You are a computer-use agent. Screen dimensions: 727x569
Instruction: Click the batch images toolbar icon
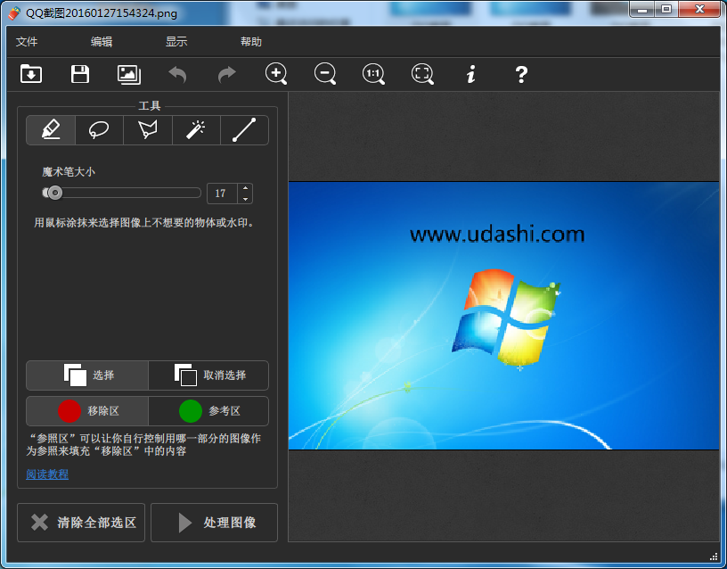(x=129, y=74)
